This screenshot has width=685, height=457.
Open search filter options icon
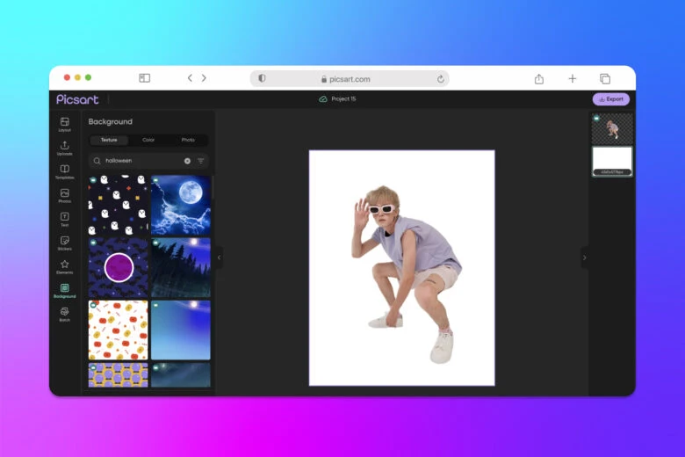(x=200, y=161)
